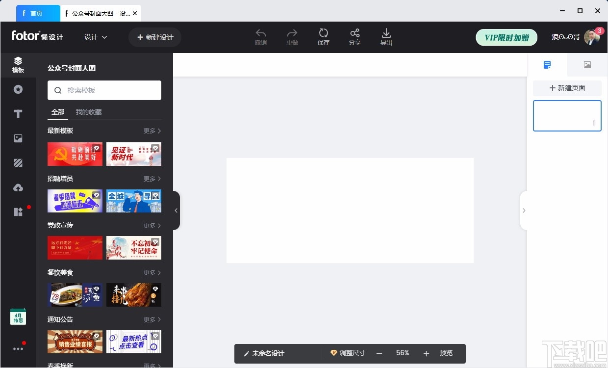Open the 设计 dropdown menu

coord(95,37)
